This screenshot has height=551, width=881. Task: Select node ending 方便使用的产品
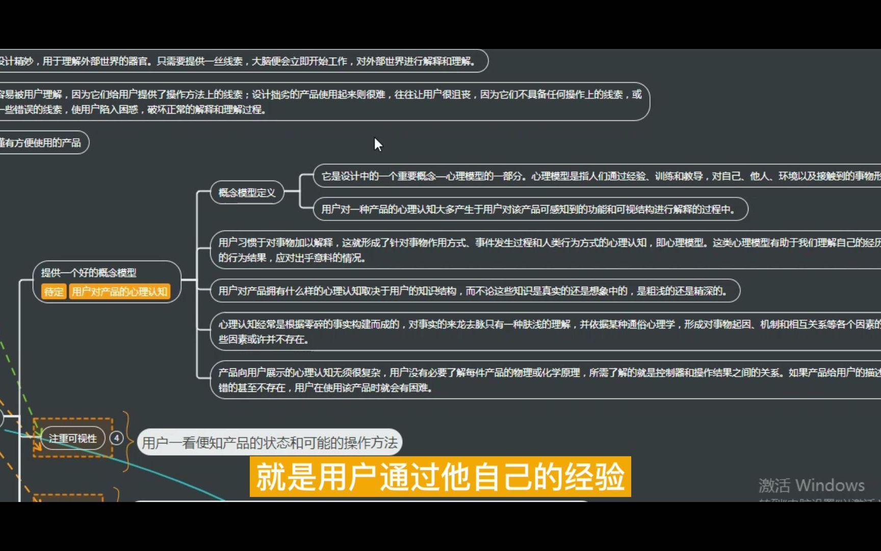(44, 143)
